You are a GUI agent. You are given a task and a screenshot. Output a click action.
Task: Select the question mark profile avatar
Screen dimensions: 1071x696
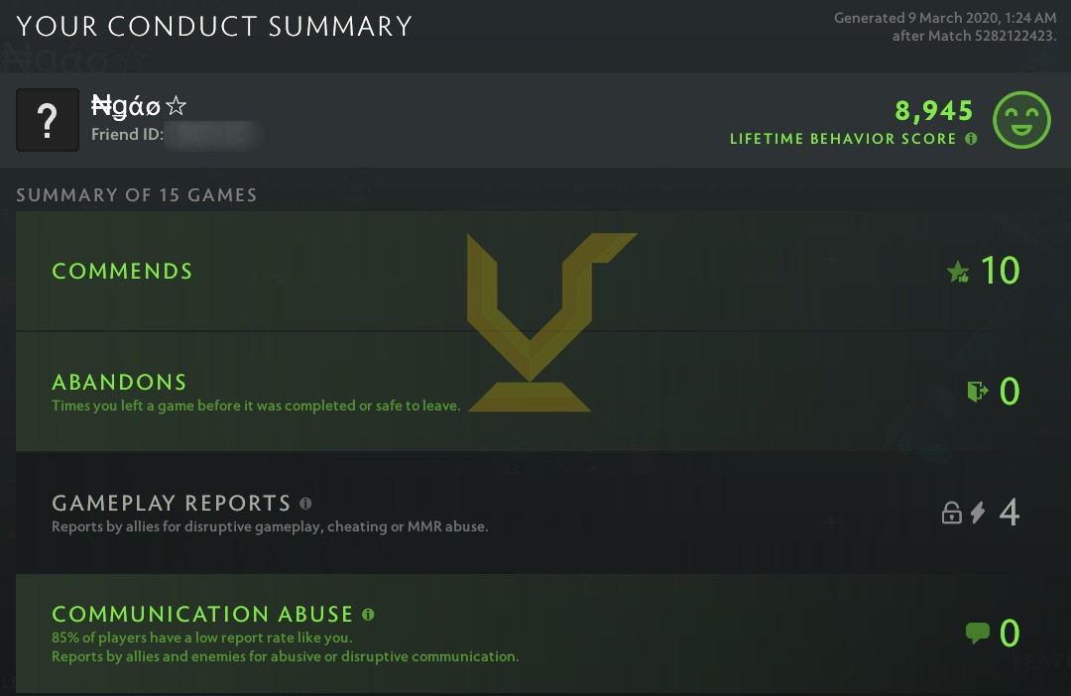tap(48, 120)
